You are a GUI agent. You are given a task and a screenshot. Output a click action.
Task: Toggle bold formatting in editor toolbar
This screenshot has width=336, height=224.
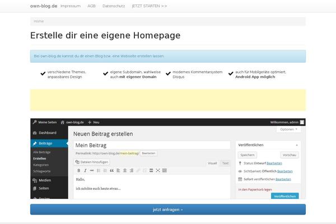coord(78,171)
